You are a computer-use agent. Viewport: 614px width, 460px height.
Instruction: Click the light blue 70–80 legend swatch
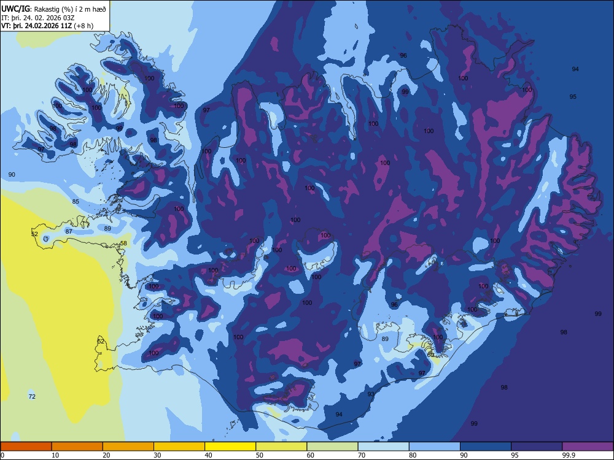click(383, 447)
